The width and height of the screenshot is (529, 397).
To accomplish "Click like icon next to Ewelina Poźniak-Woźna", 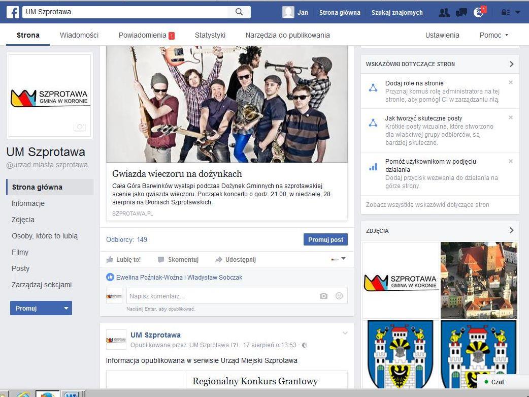I will pos(110,278).
